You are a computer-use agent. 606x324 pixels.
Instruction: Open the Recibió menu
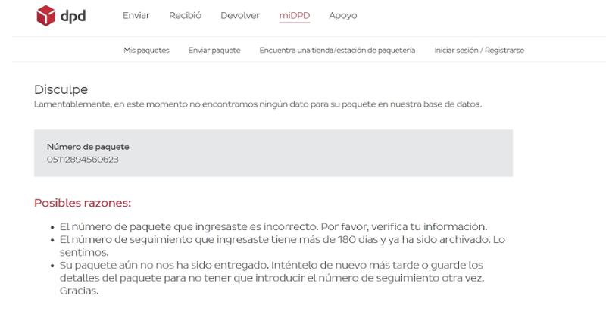185,15
